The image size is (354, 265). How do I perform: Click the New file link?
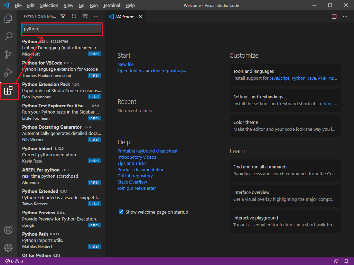pyautogui.click(x=125, y=65)
